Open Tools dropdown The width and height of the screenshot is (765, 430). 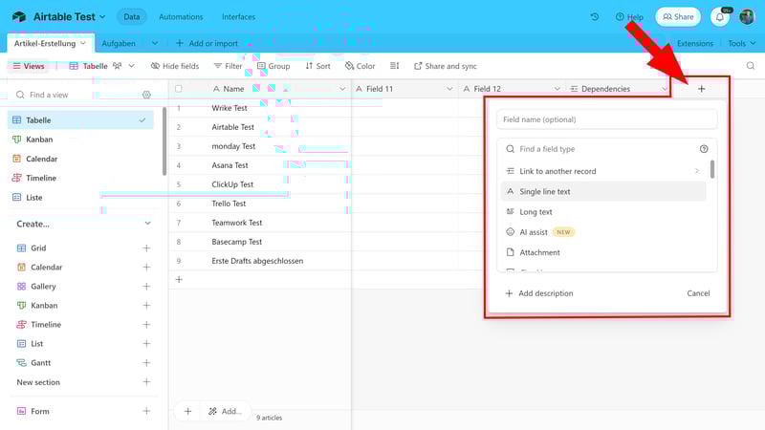742,43
